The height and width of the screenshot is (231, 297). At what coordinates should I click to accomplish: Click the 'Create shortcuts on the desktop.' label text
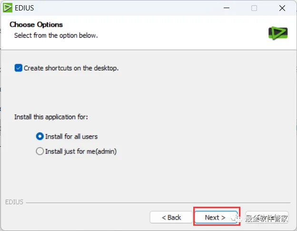71,68
